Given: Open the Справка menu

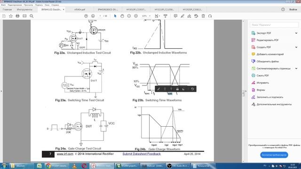Looking at the screenshot, I should click(x=55, y=5).
